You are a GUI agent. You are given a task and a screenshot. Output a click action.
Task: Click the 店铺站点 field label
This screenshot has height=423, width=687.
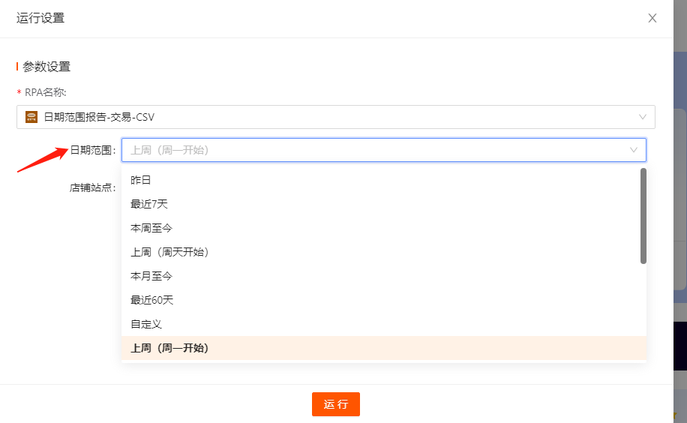click(x=92, y=187)
